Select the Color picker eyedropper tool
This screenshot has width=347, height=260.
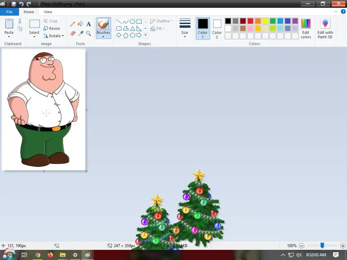pos(81,34)
